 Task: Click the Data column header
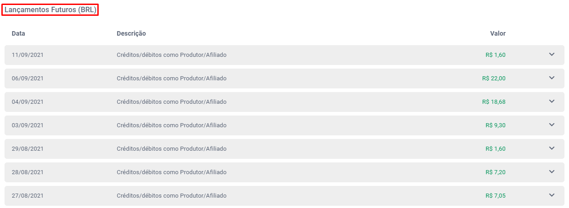pos(19,33)
